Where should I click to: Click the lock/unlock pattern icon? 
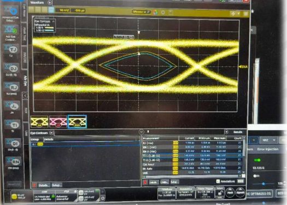pyautogui.click(x=220, y=192)
